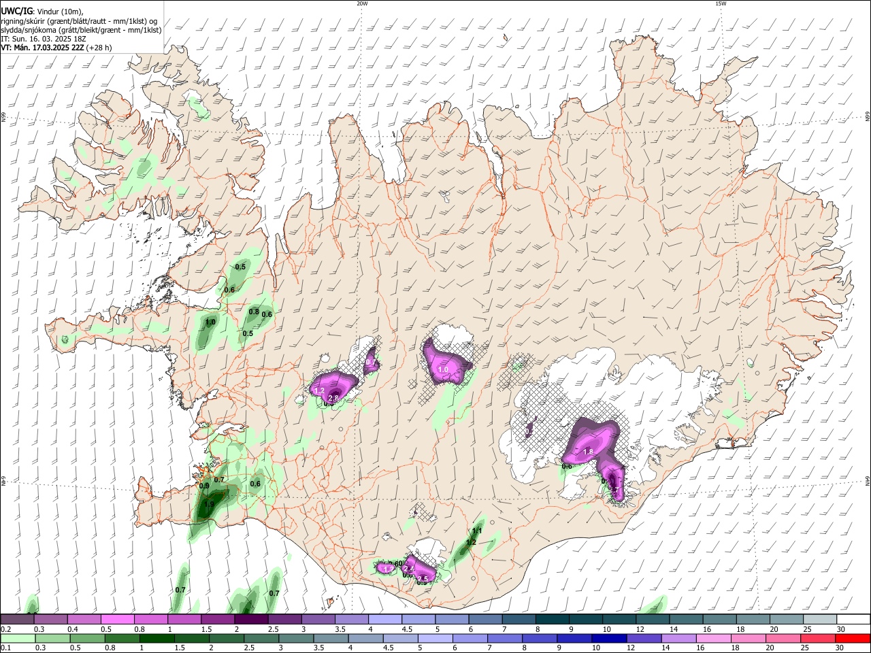
Task: Click the '1.1' rain value
Action: tap(477, 531)
